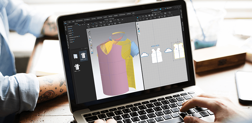Select the Female T-shirt garment thumbnail
Screen dimensions: 252x123
[x=83, y=55]
